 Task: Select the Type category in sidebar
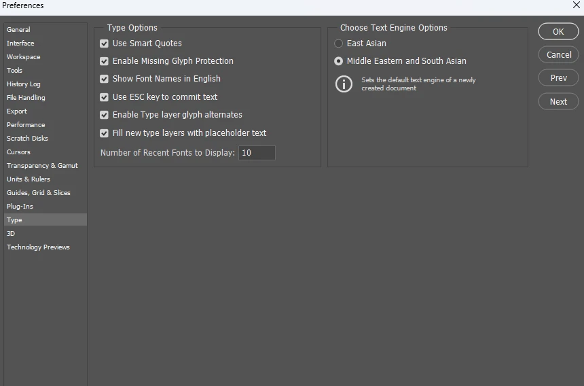coord(45,220)
